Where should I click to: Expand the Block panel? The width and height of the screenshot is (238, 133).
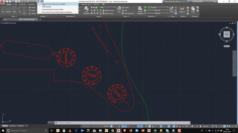click(x=126, y=16)
